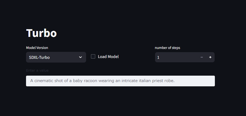Increase steps with the plus icon
246x116 pixels.
[x=210, y=57]
